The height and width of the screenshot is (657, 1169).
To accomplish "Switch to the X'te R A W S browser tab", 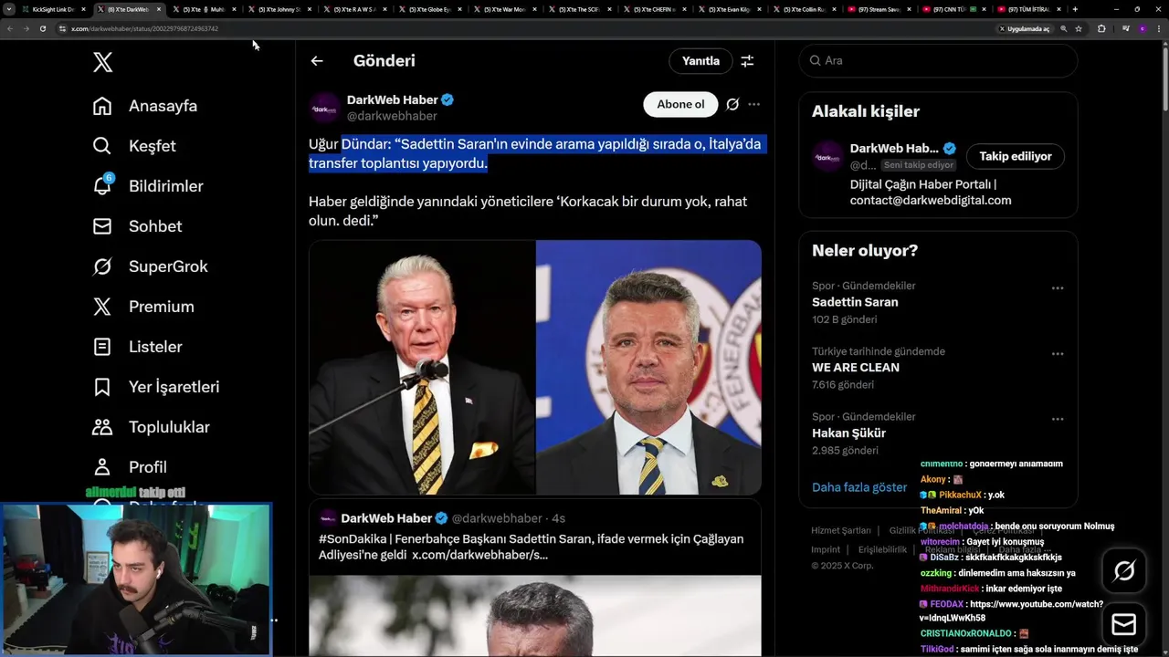I will [x=355, y=9].
